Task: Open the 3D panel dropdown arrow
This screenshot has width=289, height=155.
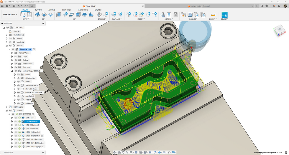Action: point(74,19)
